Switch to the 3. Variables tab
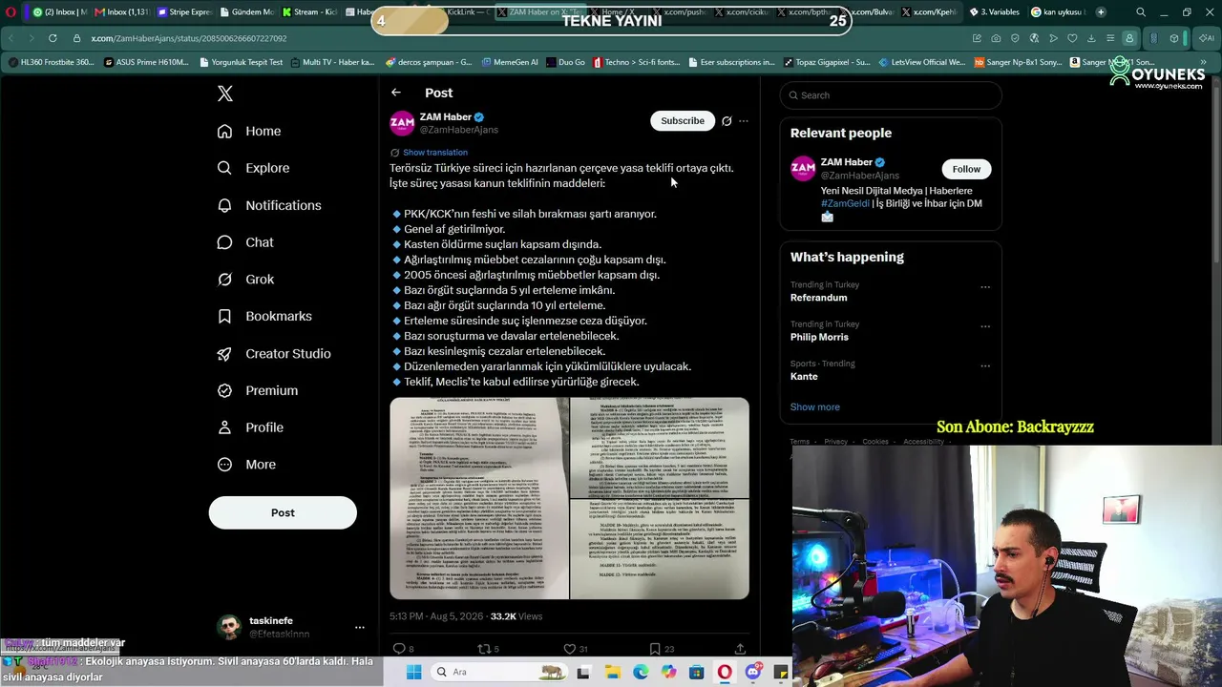 coord(993,12)
